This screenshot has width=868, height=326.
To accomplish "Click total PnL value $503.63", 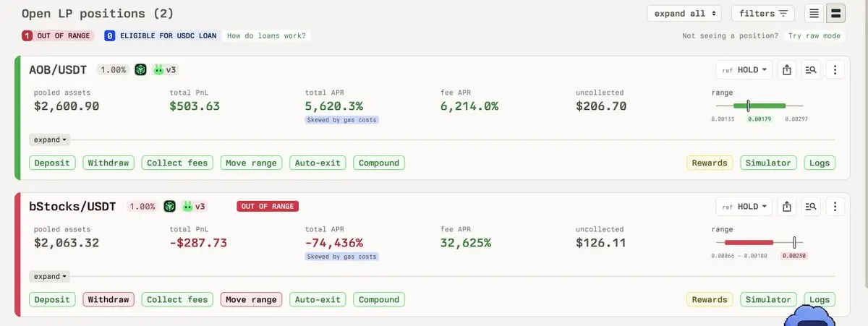I will click(x=195, y=106).
